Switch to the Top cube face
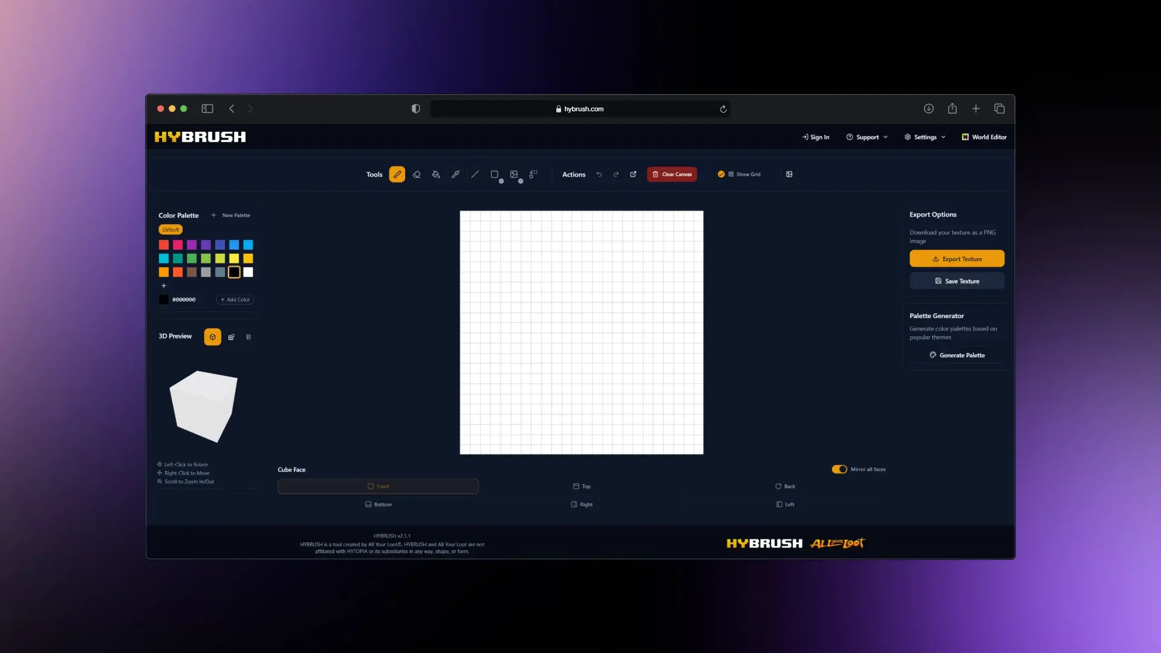 tap(581, 486)
